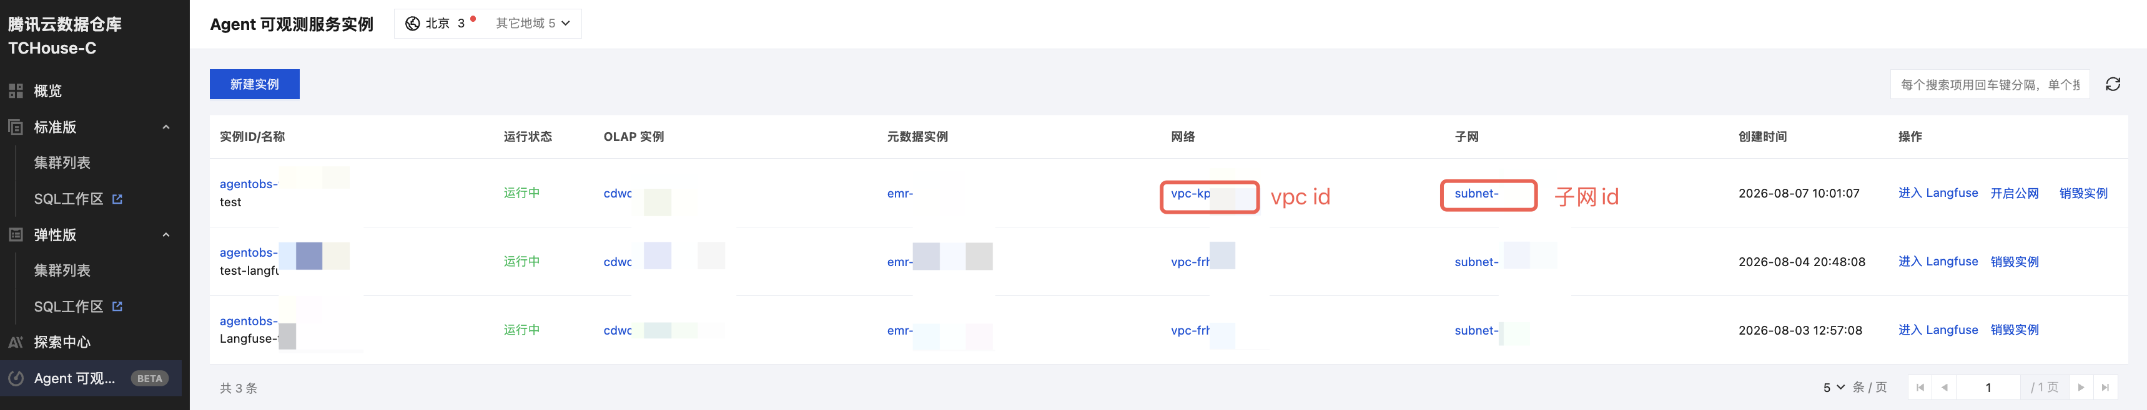The height and width of the screenshot is (410, 2147).
Task: Click 销毁实例 for the agentobs test instance
Action: coord(2083,193)
